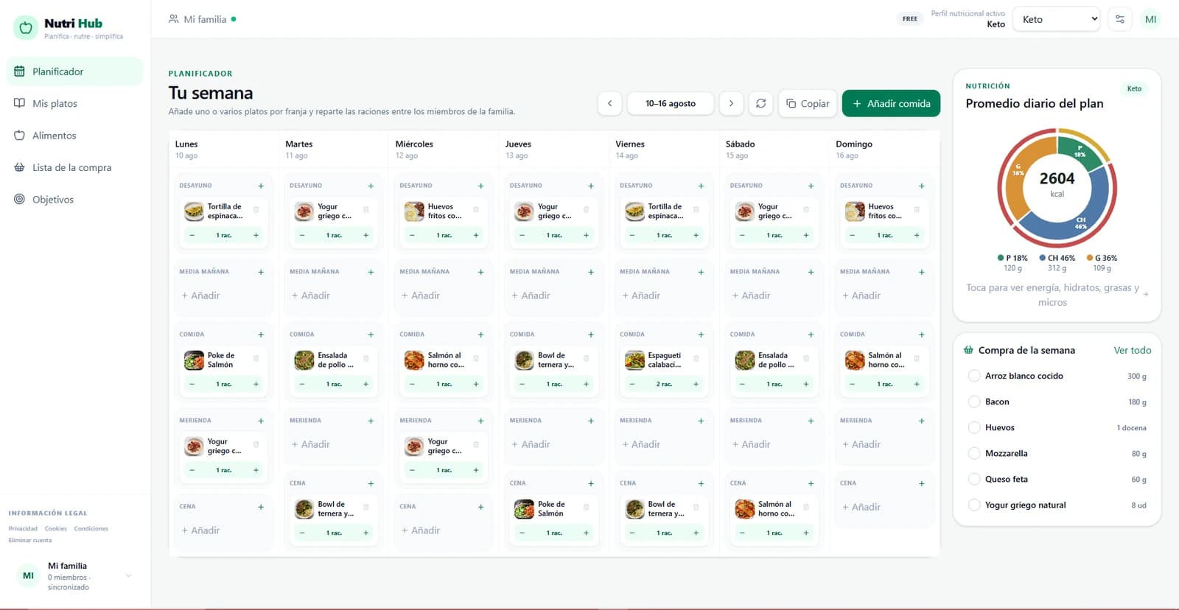
Task: Open the Objetivos page
Action: click(x=74, y=200)
